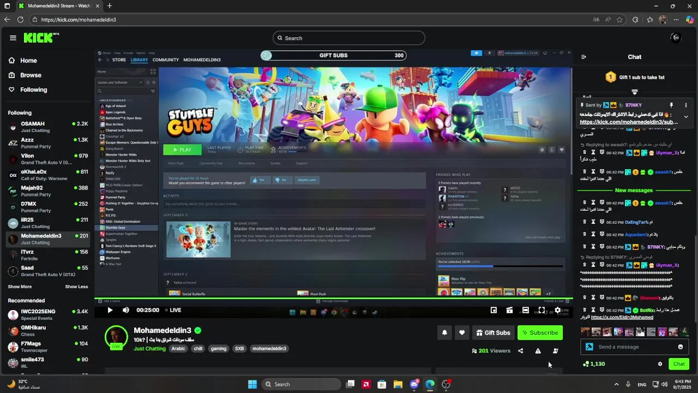Open D7MX channel in sidebar
Viewport: 698px width, 393px height.
point(47,207)
